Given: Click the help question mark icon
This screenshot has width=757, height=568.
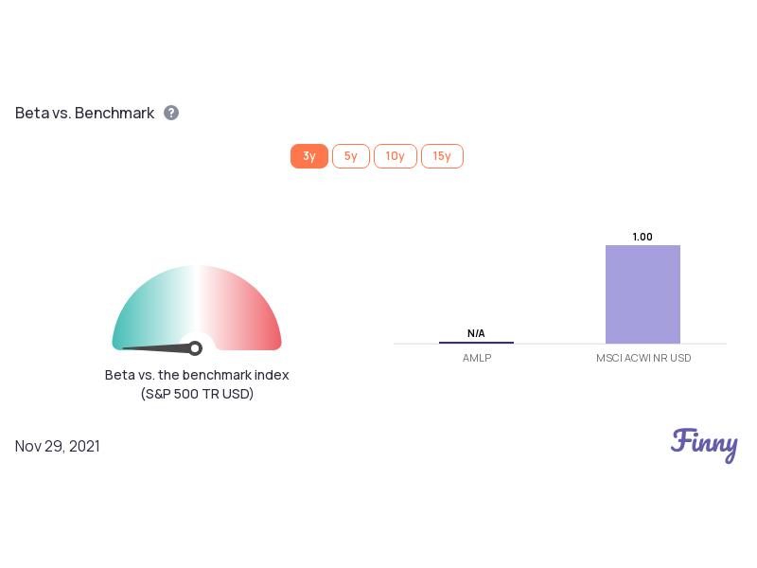Looking at the screenshot, I should pyautogui.click(x=171, y=113).
